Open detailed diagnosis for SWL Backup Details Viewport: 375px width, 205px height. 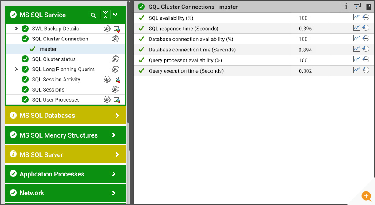tap(117, 29)
